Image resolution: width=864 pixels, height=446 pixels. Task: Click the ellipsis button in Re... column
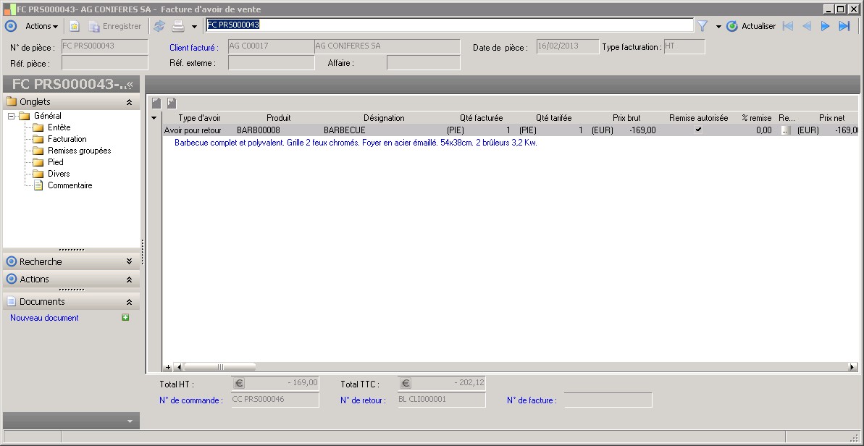tap(786, 130)
